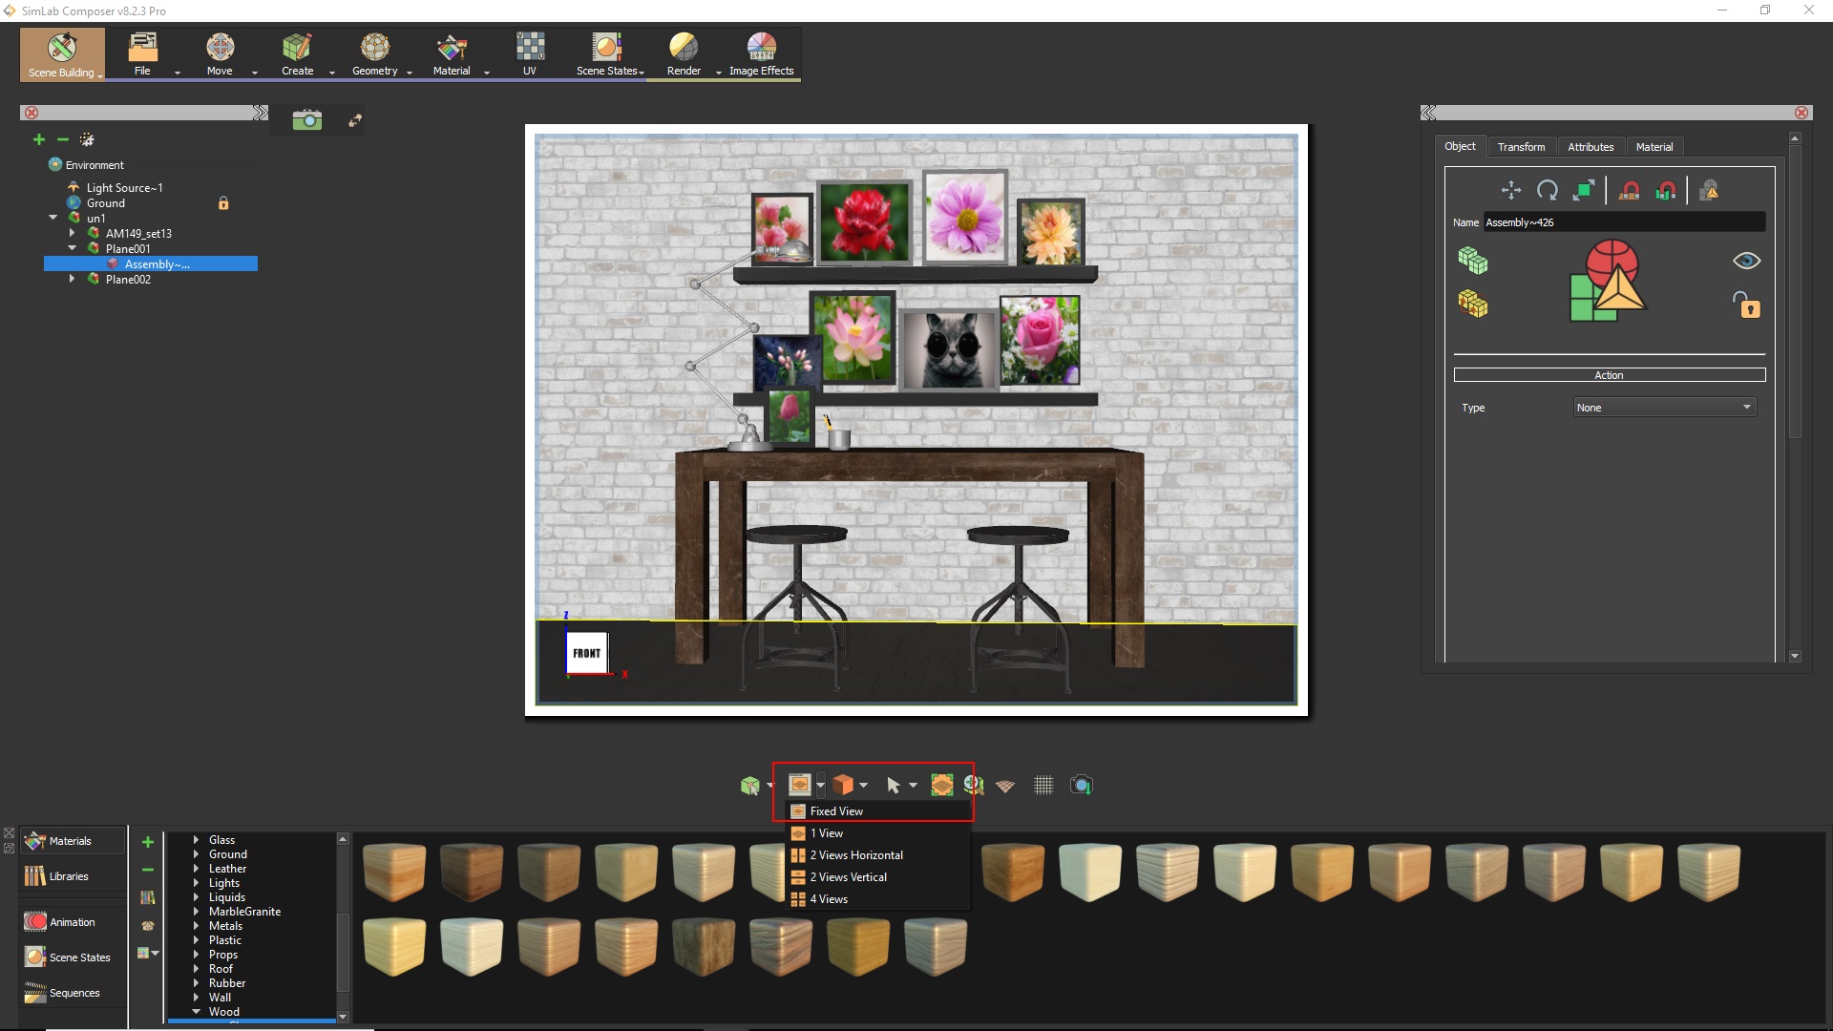Image resolution: width=1833 pixels, height=1031 pixels.
Task: Click the green scale icon in Object panel
Action: click(x=1584, y=190)
